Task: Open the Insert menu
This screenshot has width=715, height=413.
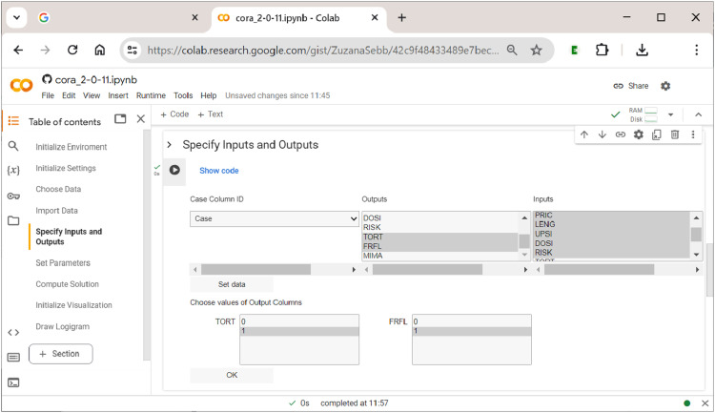Action: (118, 95)
